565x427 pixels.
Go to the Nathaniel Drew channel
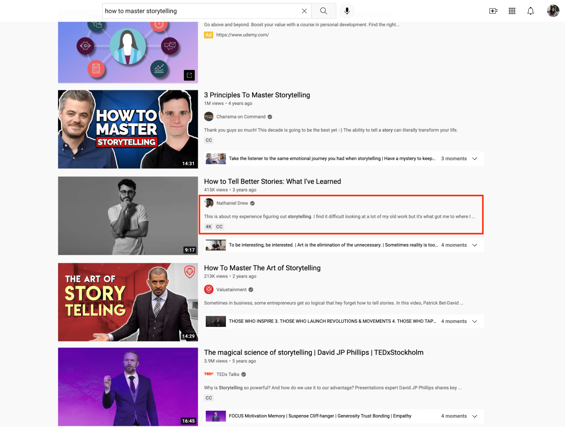[x=232, y=203]
